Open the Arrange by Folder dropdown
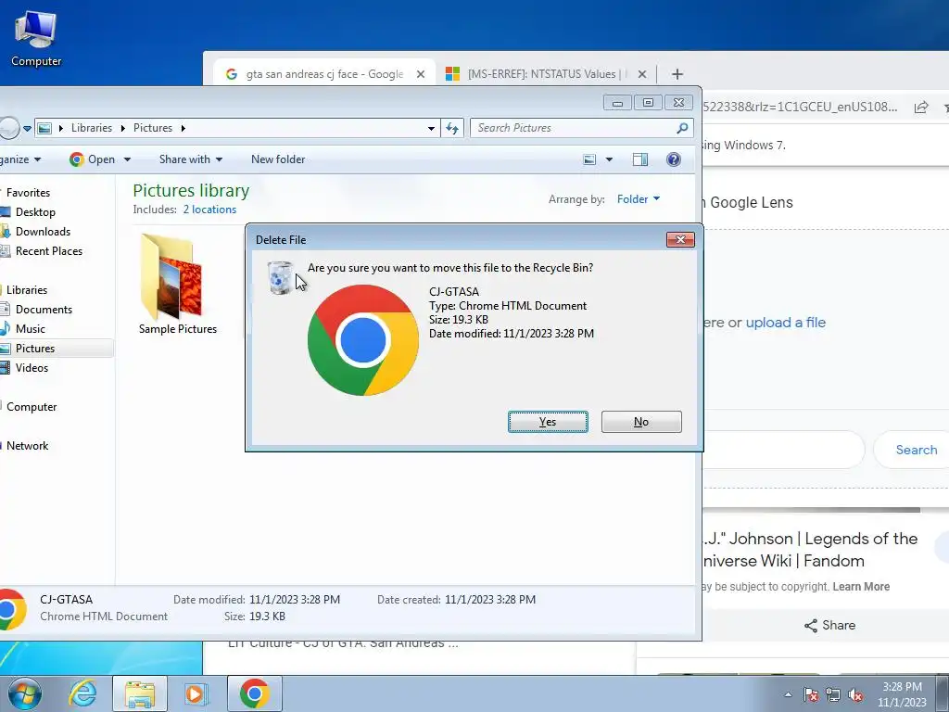 pos(639,199)
